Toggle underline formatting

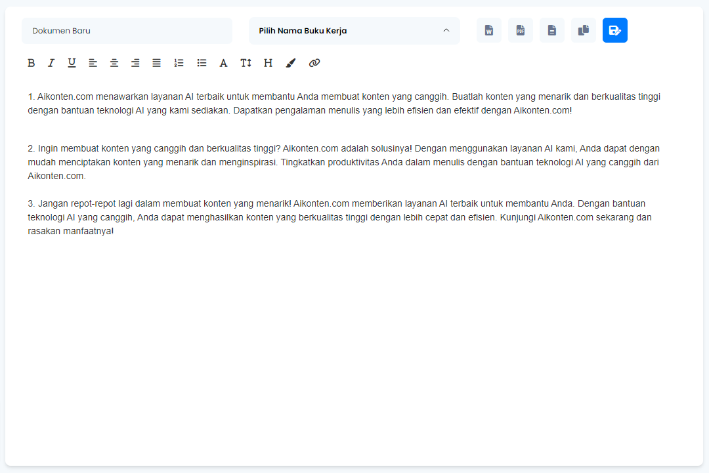(x=72, y=63)
